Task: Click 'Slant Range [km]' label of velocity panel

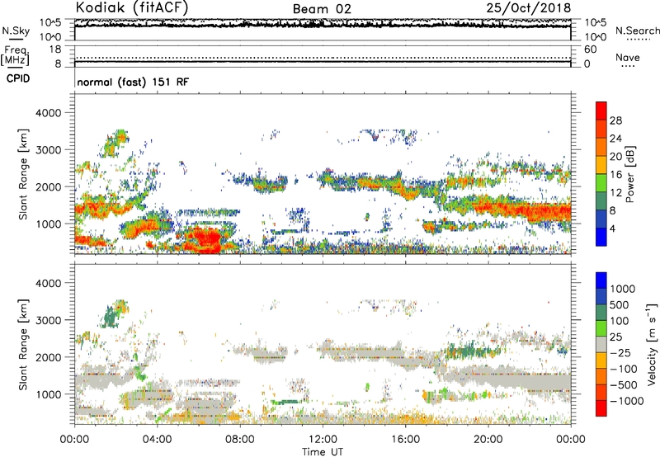Action: (x=24, y=344)
